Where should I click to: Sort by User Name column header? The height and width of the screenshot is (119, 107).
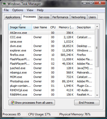[x=40, y=27]
